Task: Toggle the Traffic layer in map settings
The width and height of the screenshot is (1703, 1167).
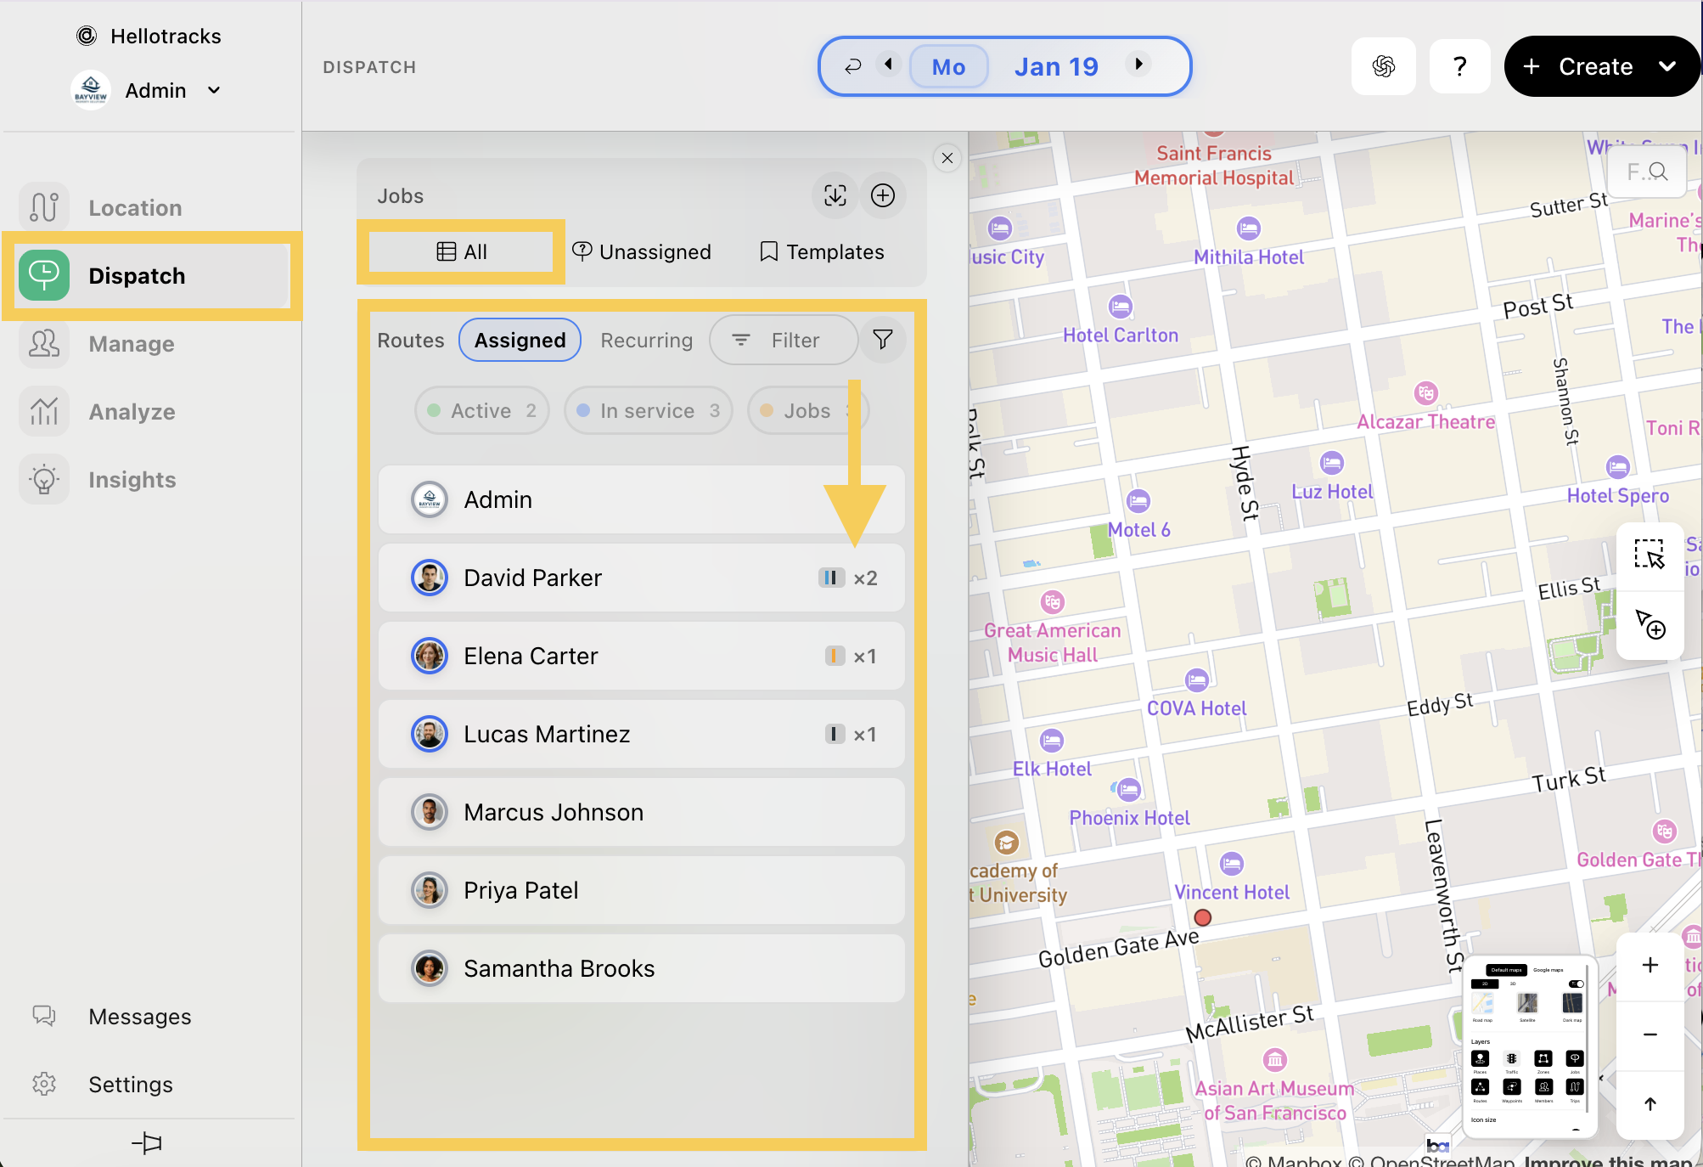Action: (x=1512, y=1058)
